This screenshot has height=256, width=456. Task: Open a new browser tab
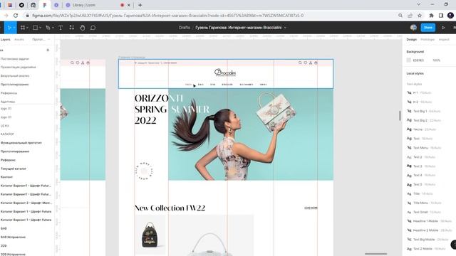tap(140, 5)
